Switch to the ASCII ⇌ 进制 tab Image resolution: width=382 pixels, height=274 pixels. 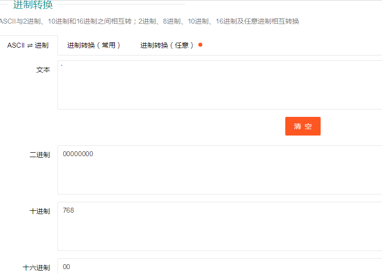click(x=28, y=45)
